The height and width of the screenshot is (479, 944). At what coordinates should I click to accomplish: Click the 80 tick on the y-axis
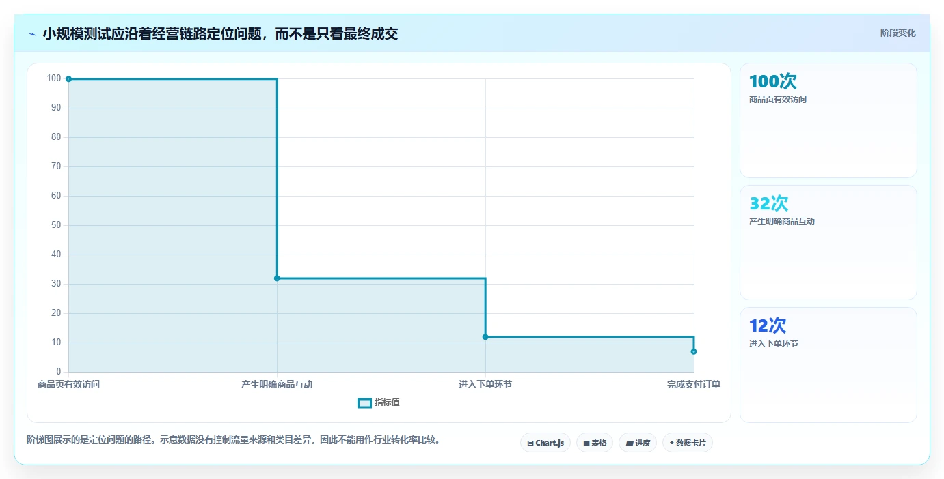coord(56,137)
